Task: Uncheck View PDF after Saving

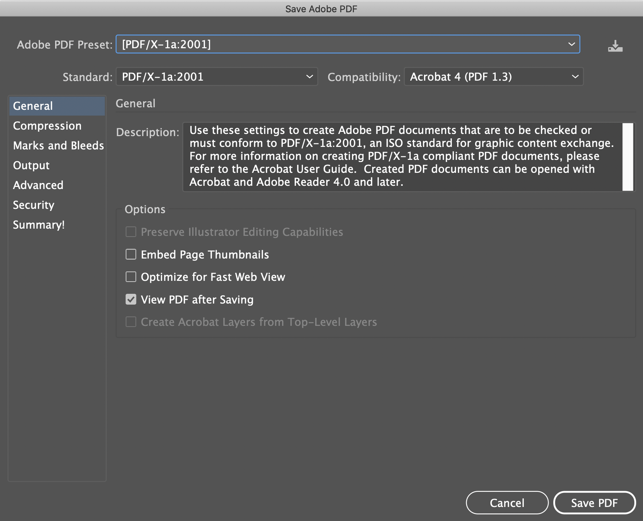Action: point(131,300)
